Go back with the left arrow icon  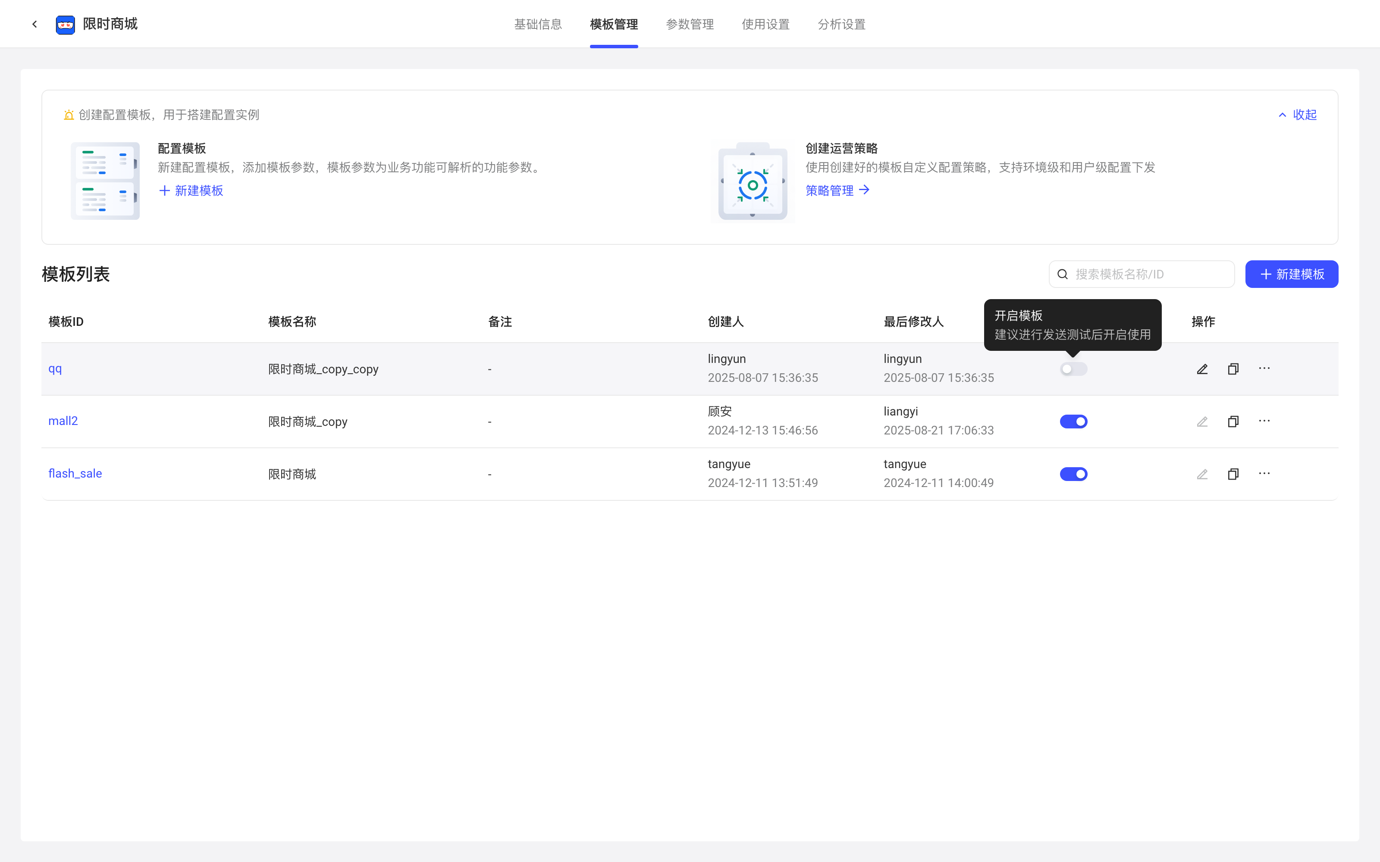(x=35, y=24)
